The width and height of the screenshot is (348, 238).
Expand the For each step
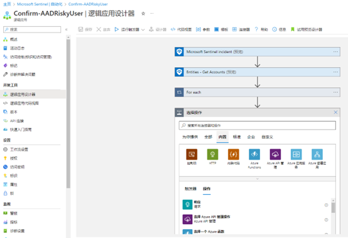click(258, 92)
